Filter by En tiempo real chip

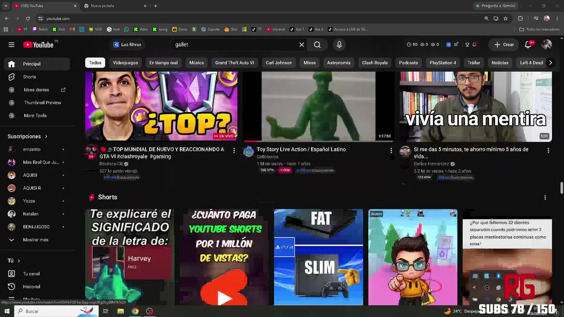163,63
